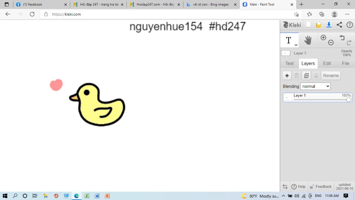Expand the tool chooser arrow beside Text tool
This screenshot has height=200, width=355.
pyautogui.click(x=296, y=45)
